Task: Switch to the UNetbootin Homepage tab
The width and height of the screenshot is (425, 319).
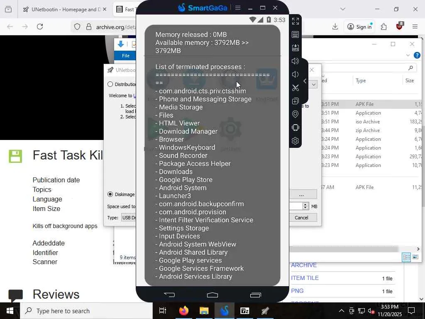Action: 65,9
